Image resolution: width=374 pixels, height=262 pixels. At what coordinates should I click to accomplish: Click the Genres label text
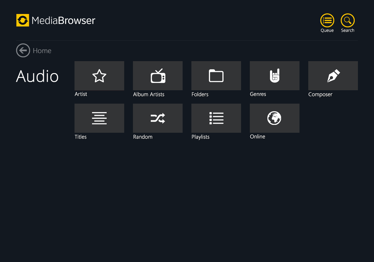coord(258,94)
